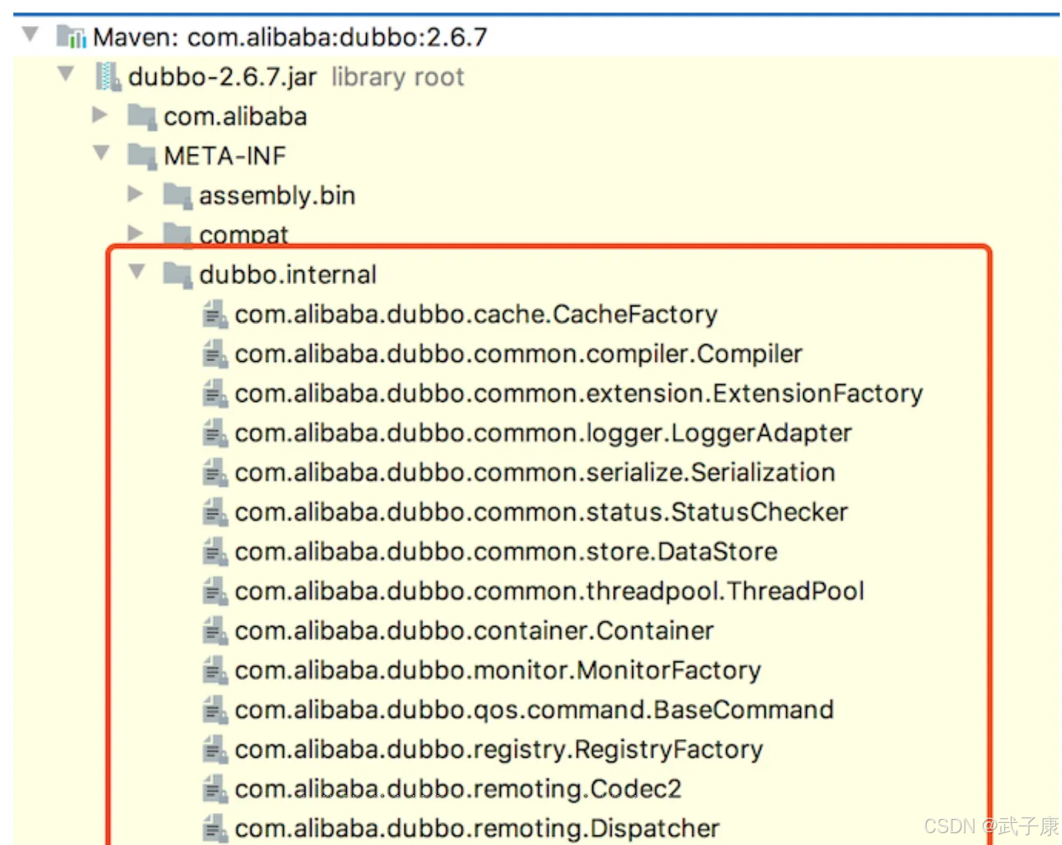Click the RegistryFactory file icon
Viewport: 1062px width, 845px height.
pyautogui.click(x=214, y=750)
